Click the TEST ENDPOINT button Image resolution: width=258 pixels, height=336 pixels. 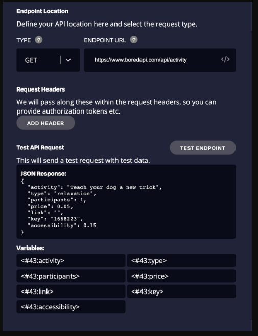pyautogui.click(x=202, y=148)
